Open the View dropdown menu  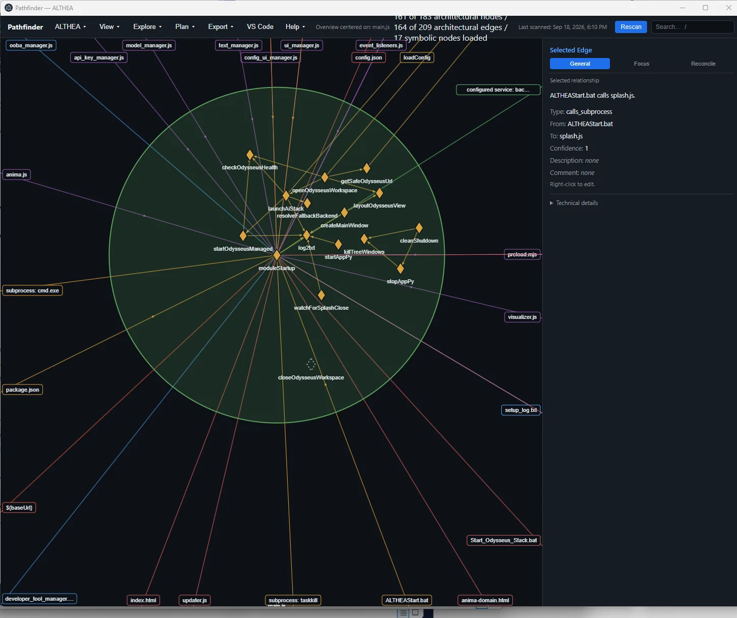110,27
